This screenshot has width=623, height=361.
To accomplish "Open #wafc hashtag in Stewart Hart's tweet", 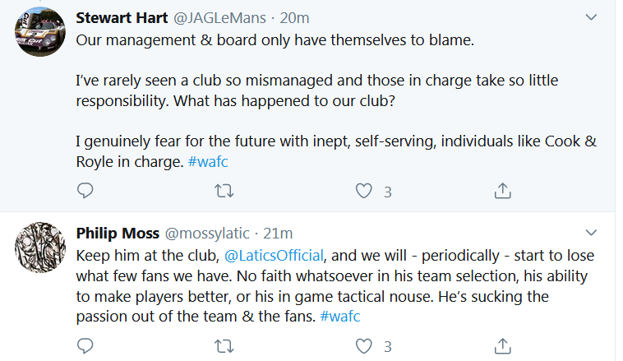I will 209,161.
